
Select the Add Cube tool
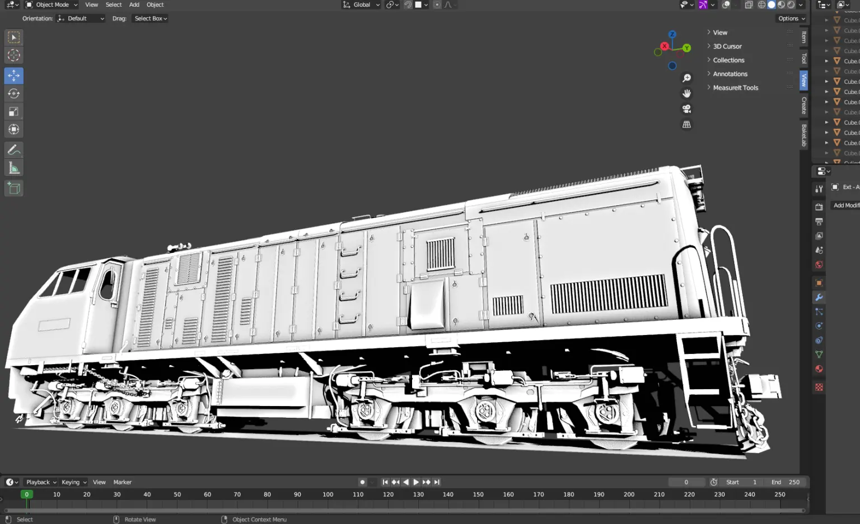pos(14,188)
